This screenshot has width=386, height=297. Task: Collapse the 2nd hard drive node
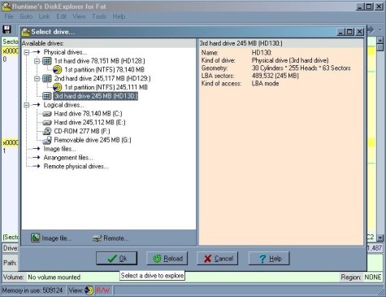(x=37, y=79)
